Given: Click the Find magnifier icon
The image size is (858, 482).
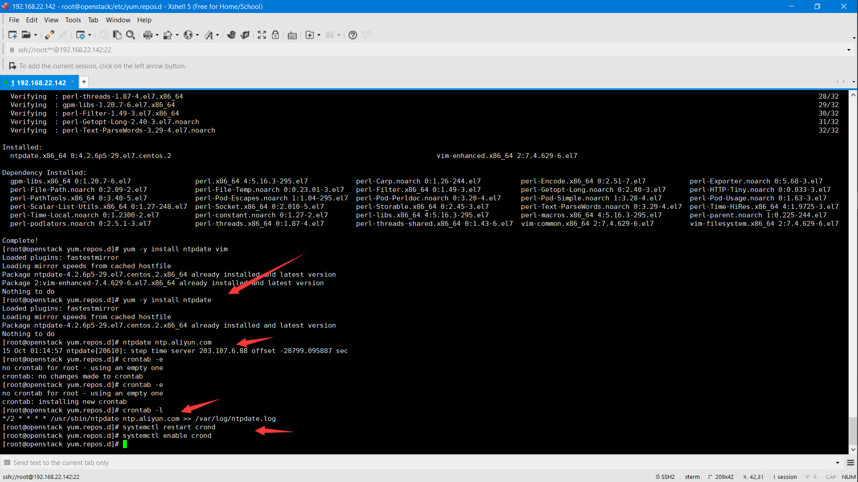Looking at the screenshot, I should (x=130, y=35).
